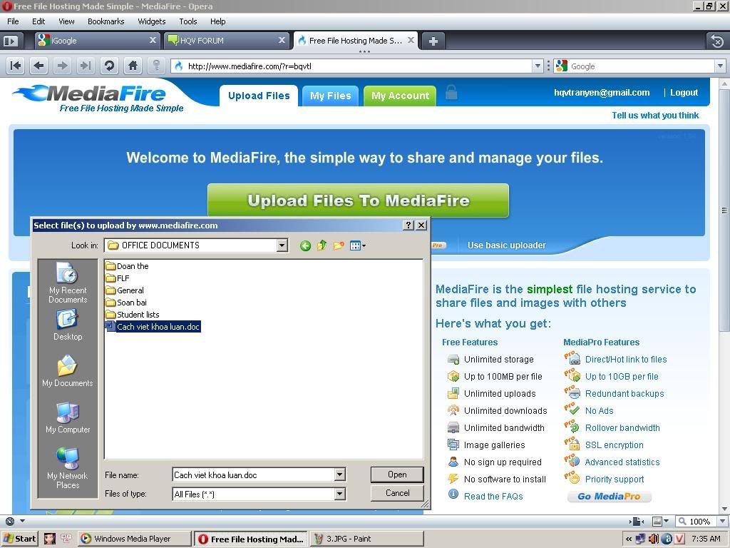This screenshot has height=548, width=730.
Task: Open the address bar history dropdown
Action: 538,66
